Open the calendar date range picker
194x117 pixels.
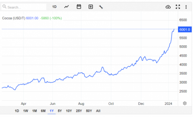(x=79, y=7)
